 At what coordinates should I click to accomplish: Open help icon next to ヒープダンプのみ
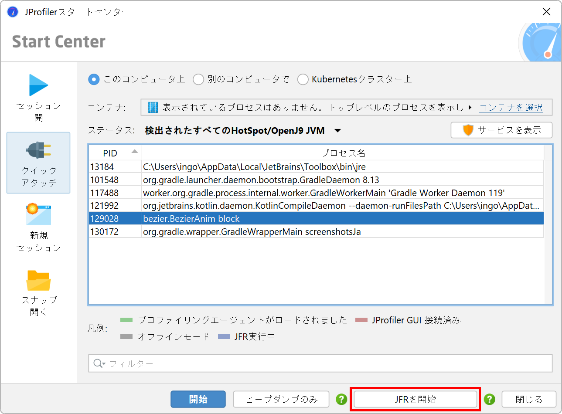click(341, 399)
